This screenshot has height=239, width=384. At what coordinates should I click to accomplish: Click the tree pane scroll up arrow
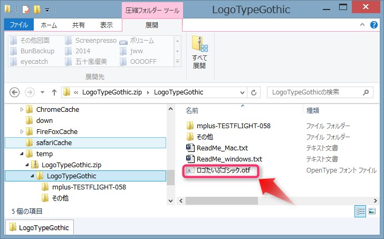pyautogui.click(x=171, y=109)
